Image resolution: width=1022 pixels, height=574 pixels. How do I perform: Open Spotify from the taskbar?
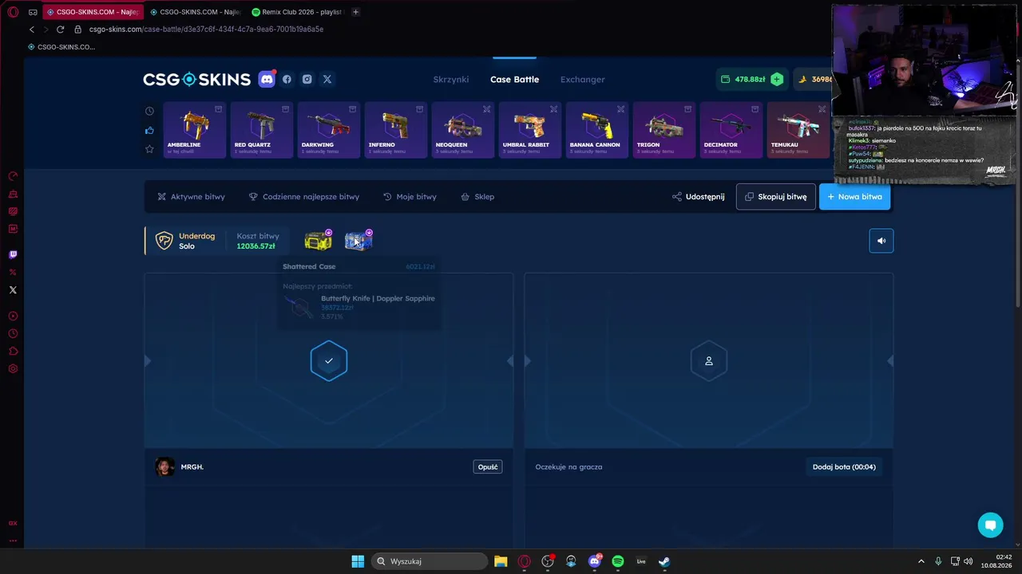tap(617, 561)
